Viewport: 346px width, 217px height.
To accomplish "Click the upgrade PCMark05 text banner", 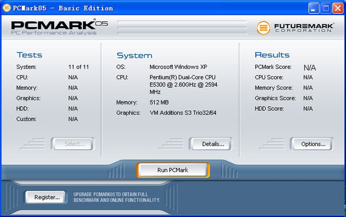I will [116, 197].
